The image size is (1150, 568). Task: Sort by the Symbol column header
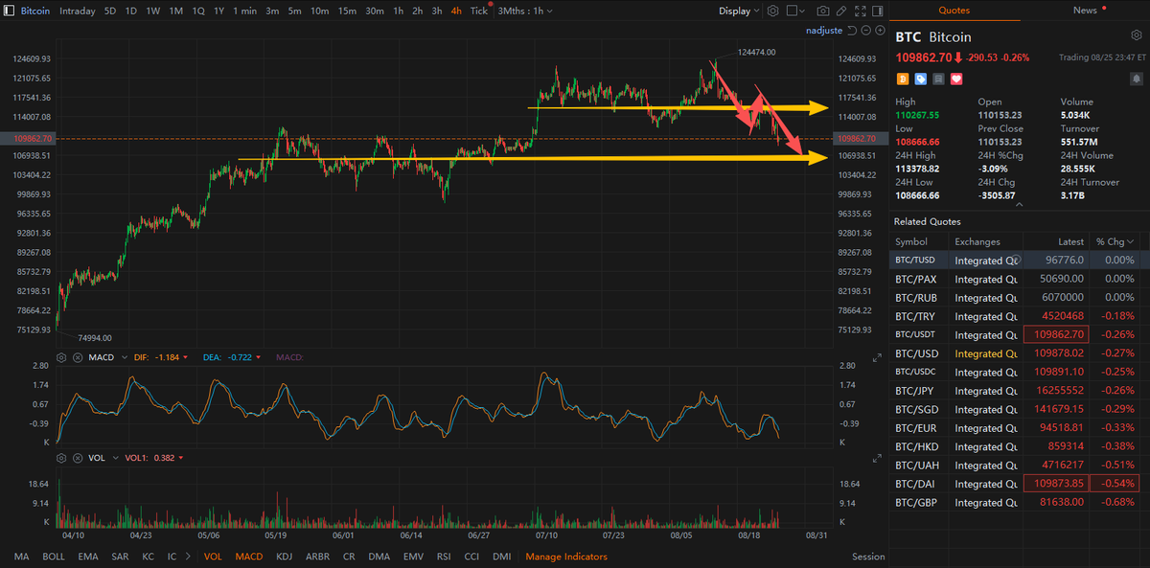(x=911, y=241)
